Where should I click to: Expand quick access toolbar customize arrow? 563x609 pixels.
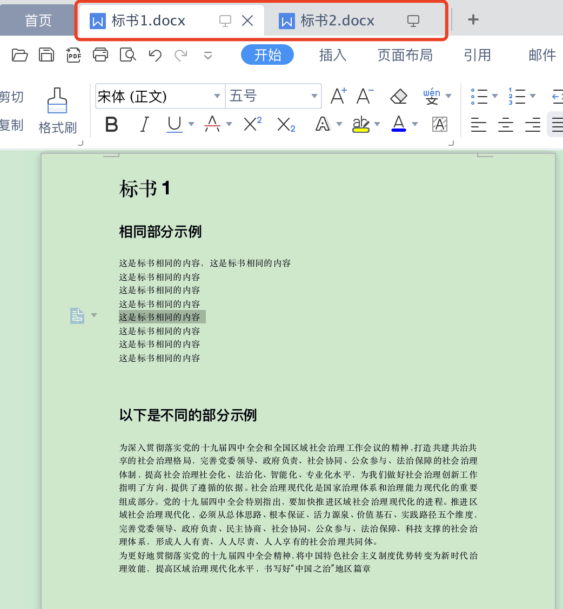coord(208,56)
